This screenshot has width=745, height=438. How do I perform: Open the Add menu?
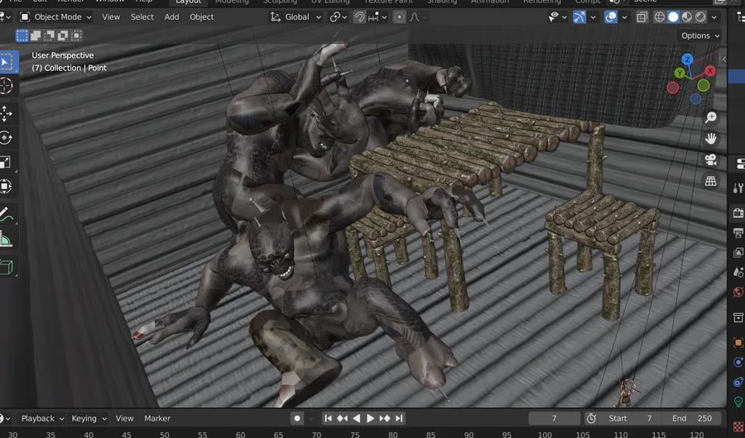pos(171,17)
